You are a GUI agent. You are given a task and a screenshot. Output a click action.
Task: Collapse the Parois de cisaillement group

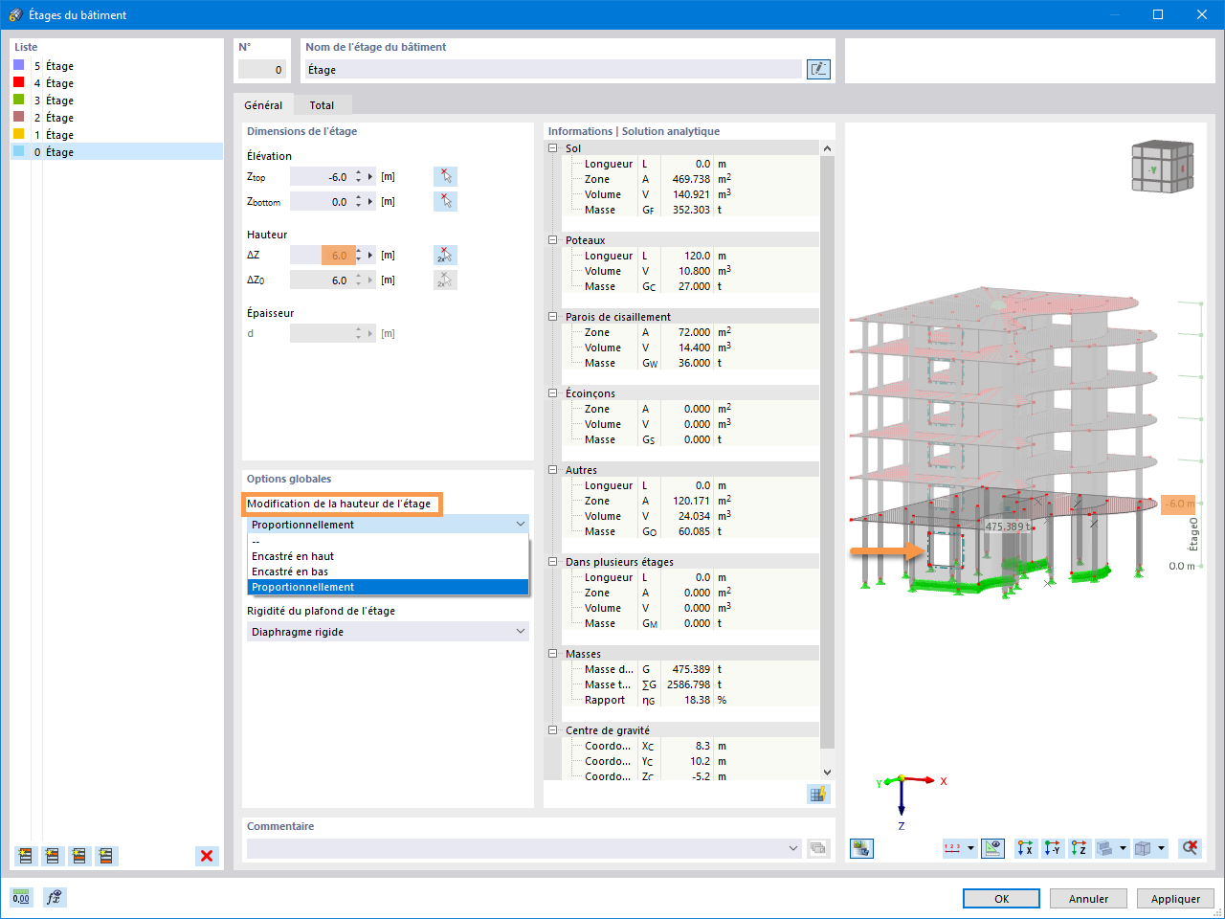[x=552, y=317]
